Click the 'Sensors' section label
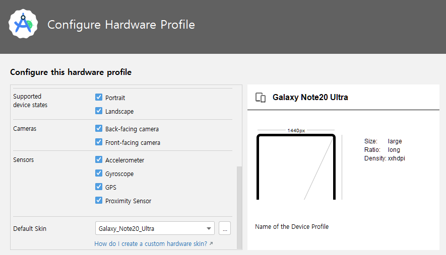The width and height of the screenshot is (446, 255). point(23,160)
